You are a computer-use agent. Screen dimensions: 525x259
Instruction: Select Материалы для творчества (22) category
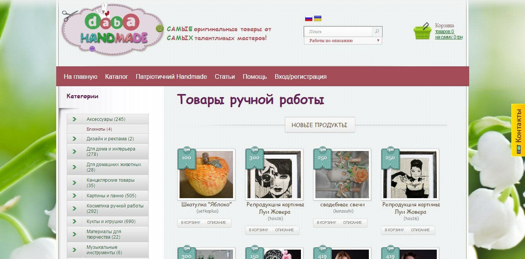(104, 234)
